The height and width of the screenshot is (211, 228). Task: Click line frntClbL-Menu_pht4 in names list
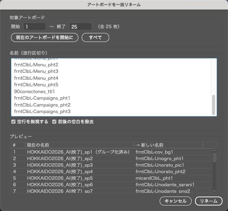pyautogui.click(x=36, y=78)
